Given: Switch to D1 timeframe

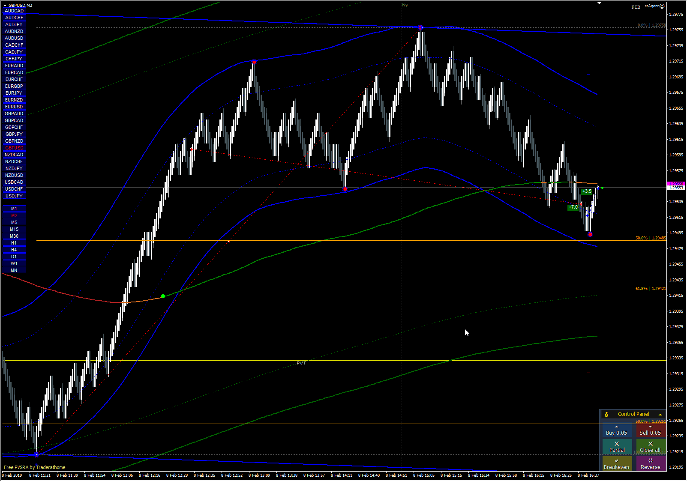Looking at the screenshot, I should pyautogui.click(x=14, y=257).
